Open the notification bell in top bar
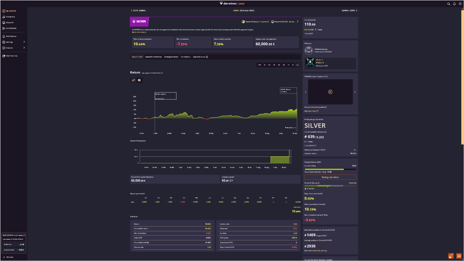464x261 pixels. (x=454, y=3)
